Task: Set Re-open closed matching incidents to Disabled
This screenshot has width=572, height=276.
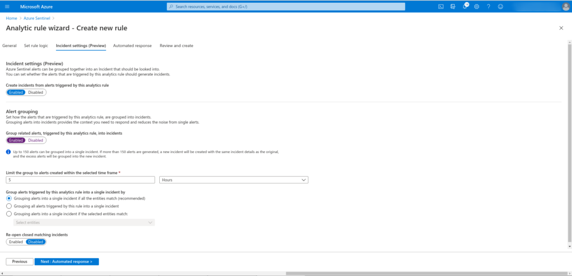Action: (36, 242)
